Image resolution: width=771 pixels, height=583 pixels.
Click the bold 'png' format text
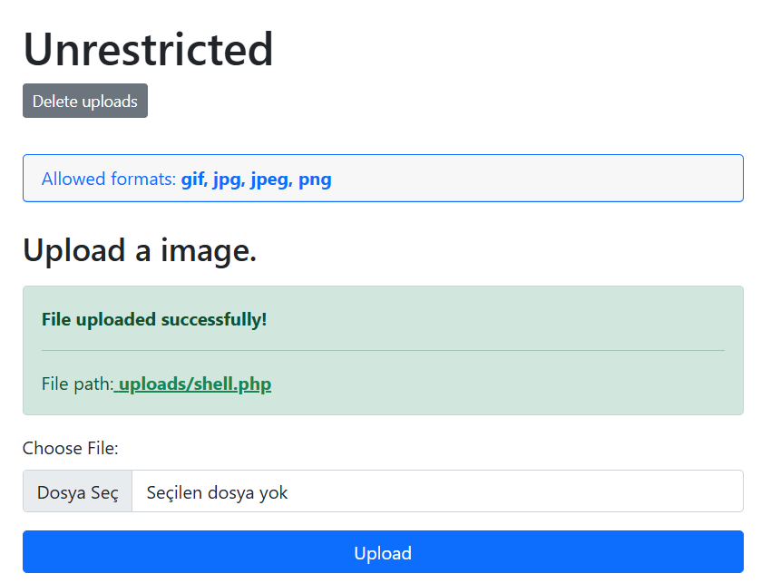tap(315, 180)
